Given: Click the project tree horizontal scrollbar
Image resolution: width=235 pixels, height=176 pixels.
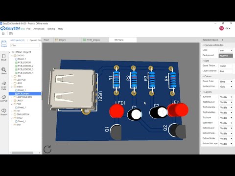Looking at the screenshot, I should click(23, 153).
